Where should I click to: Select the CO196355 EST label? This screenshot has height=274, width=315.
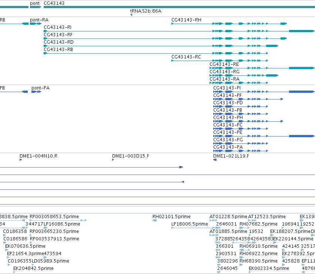point(20,261)
